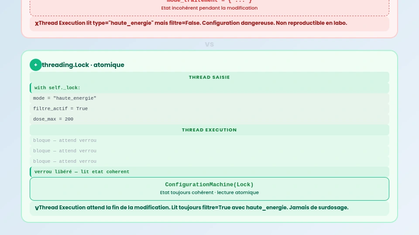This screenshot has width=419, height=235.
Task: Click the red X error mark
Action: pos(37,23)
